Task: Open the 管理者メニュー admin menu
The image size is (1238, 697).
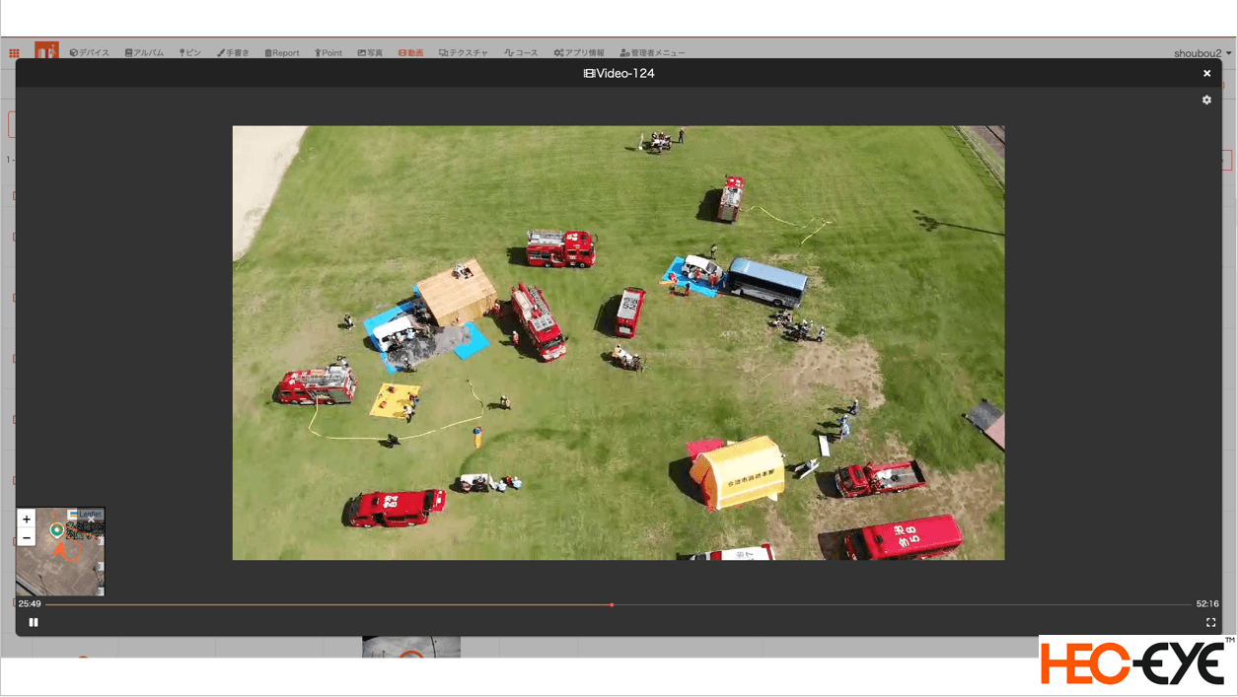Action: (652, 53)
